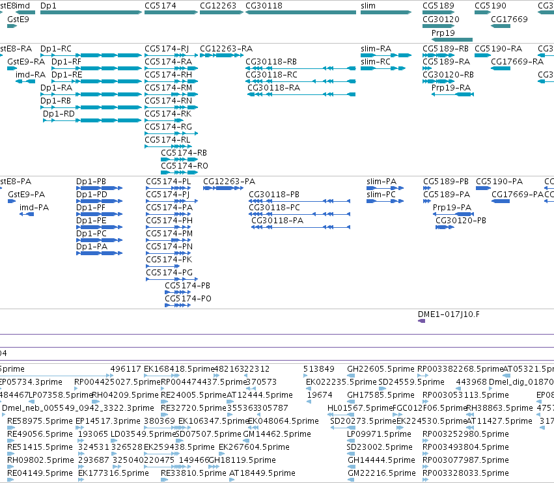Open transcript Prp19-RA
The width and height of the screenshot is (554, 483).
[452, 94]
